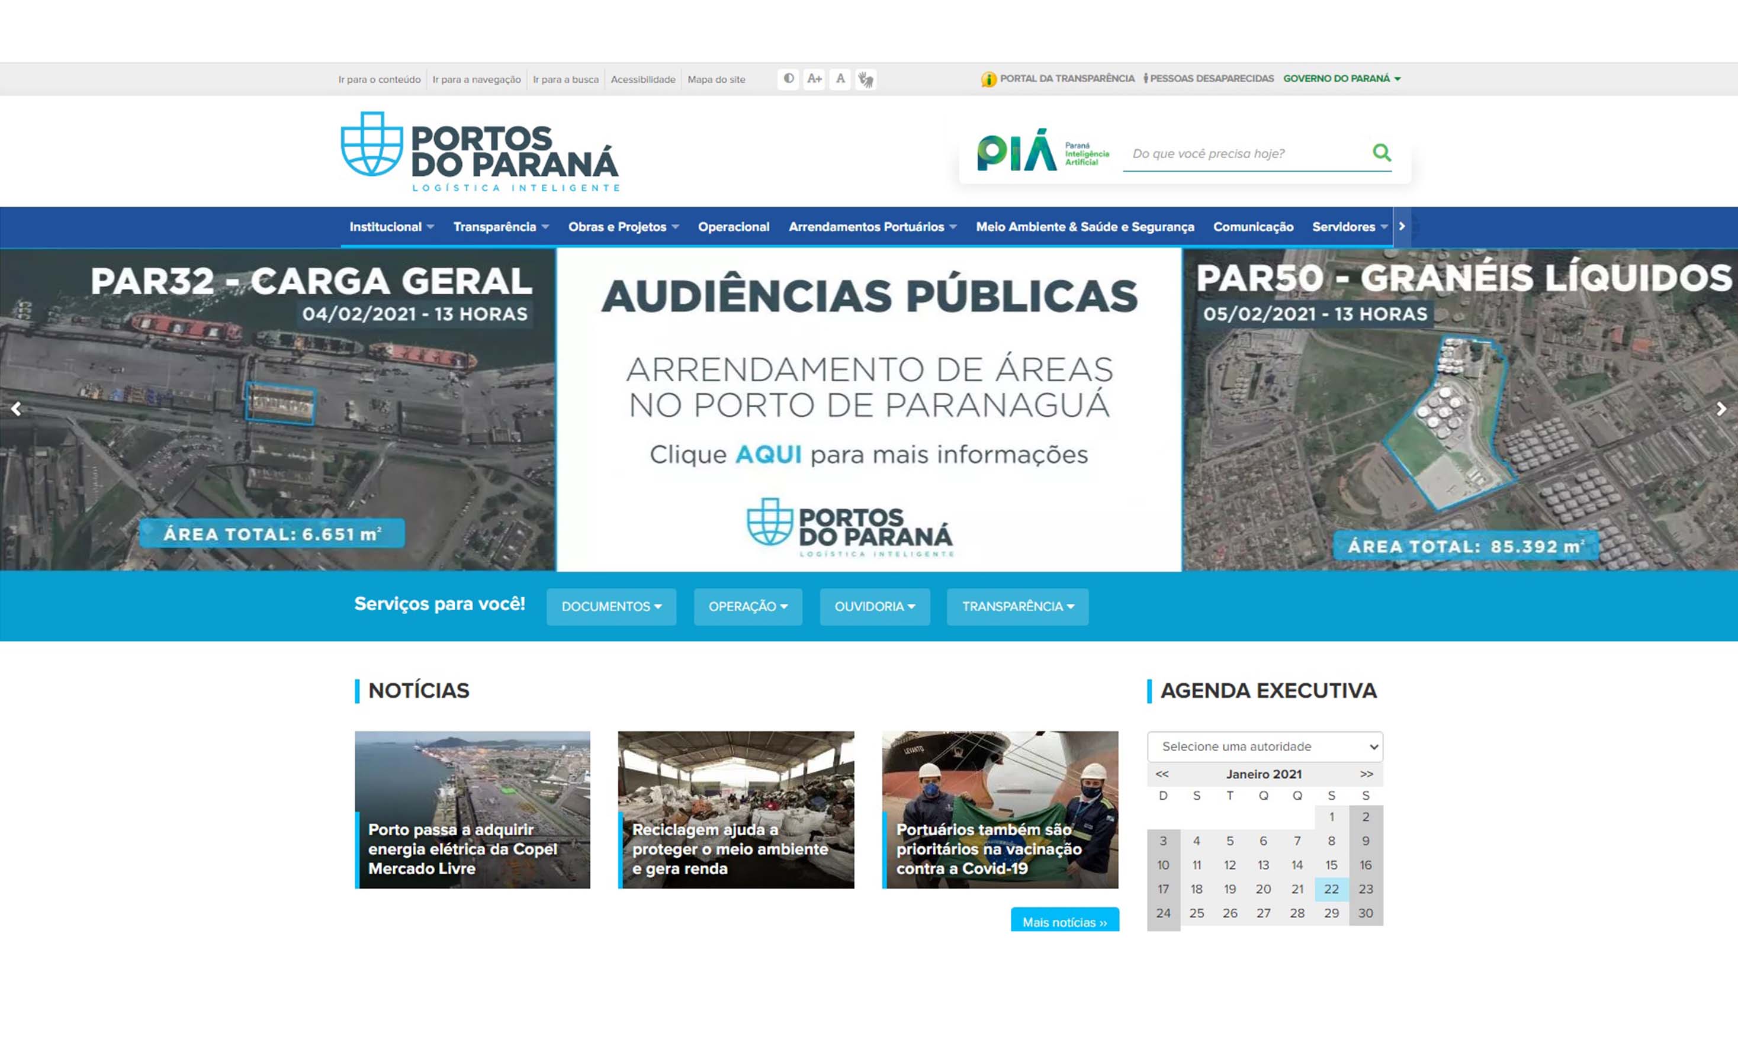Open the Copel Mercado Livre news thumbnail

(x=473, y=810)
